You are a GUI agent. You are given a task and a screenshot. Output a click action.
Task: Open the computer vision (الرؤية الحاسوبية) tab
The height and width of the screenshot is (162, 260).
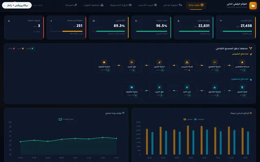point(121,5)
